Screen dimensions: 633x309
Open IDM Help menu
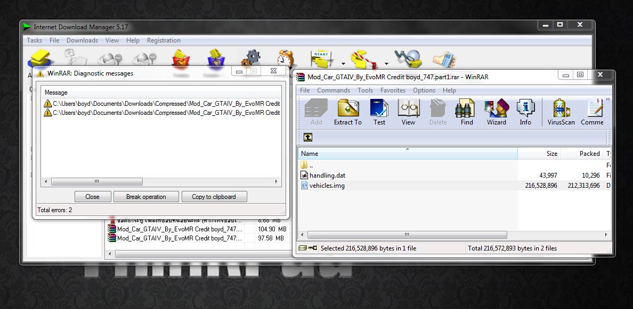point(133,40)
